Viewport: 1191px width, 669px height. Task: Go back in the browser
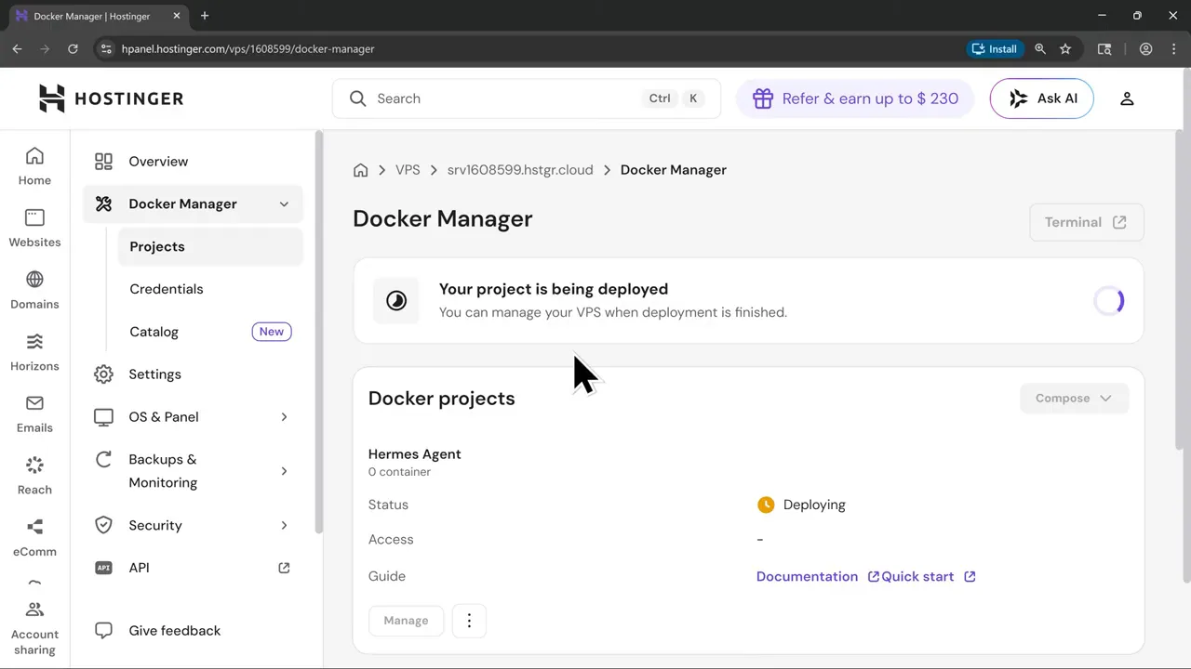tap(17, 49)
